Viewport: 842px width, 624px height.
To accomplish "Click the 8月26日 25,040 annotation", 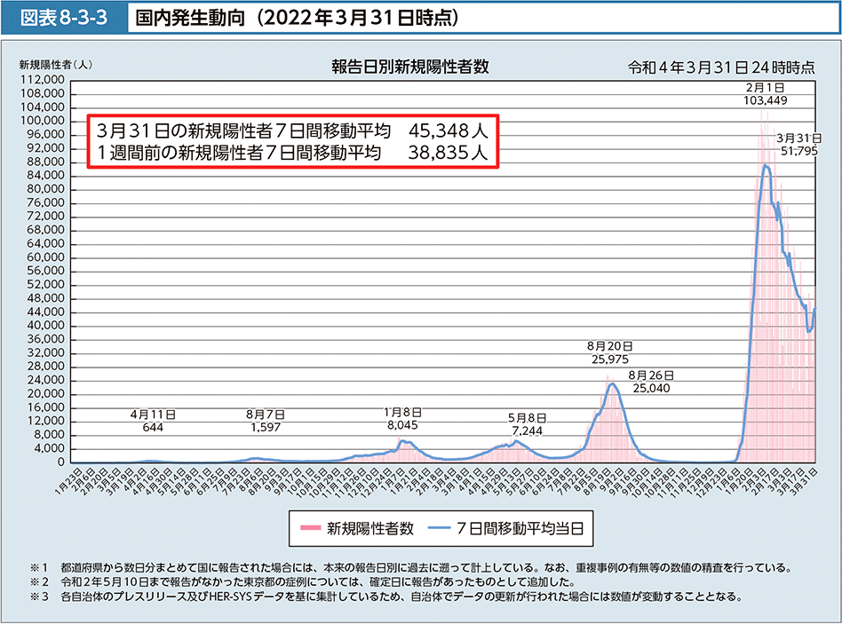I will point(651,382).
